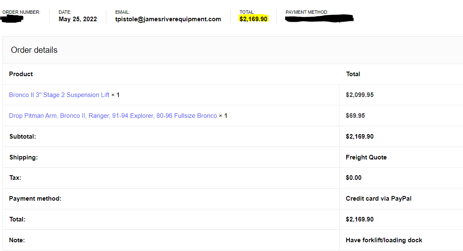Click the Total column header in the table
The image size is (463, 251).
[353, 74]
